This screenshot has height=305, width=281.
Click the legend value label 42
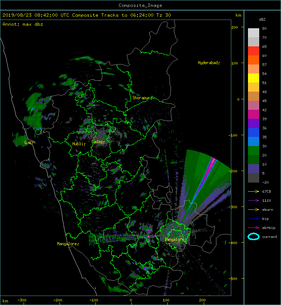264,110
